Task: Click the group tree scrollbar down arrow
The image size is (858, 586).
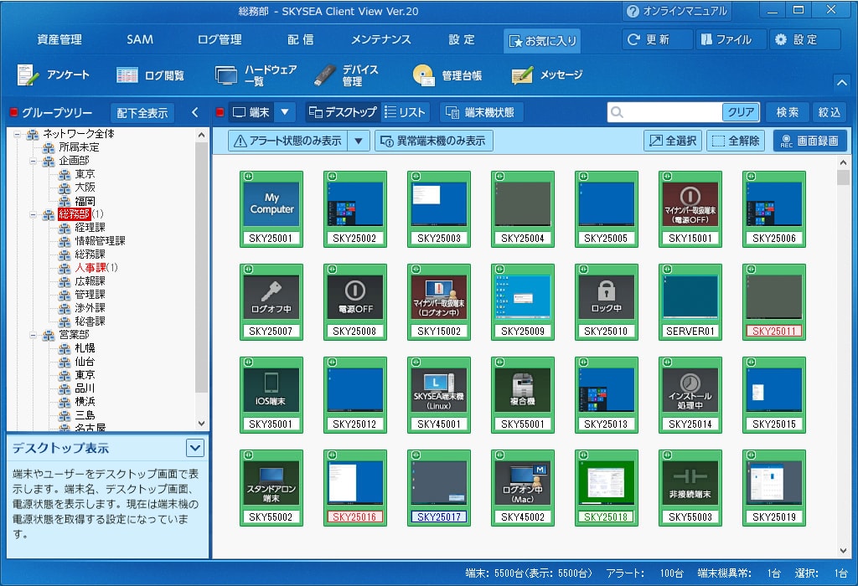Action: (201, 424)
